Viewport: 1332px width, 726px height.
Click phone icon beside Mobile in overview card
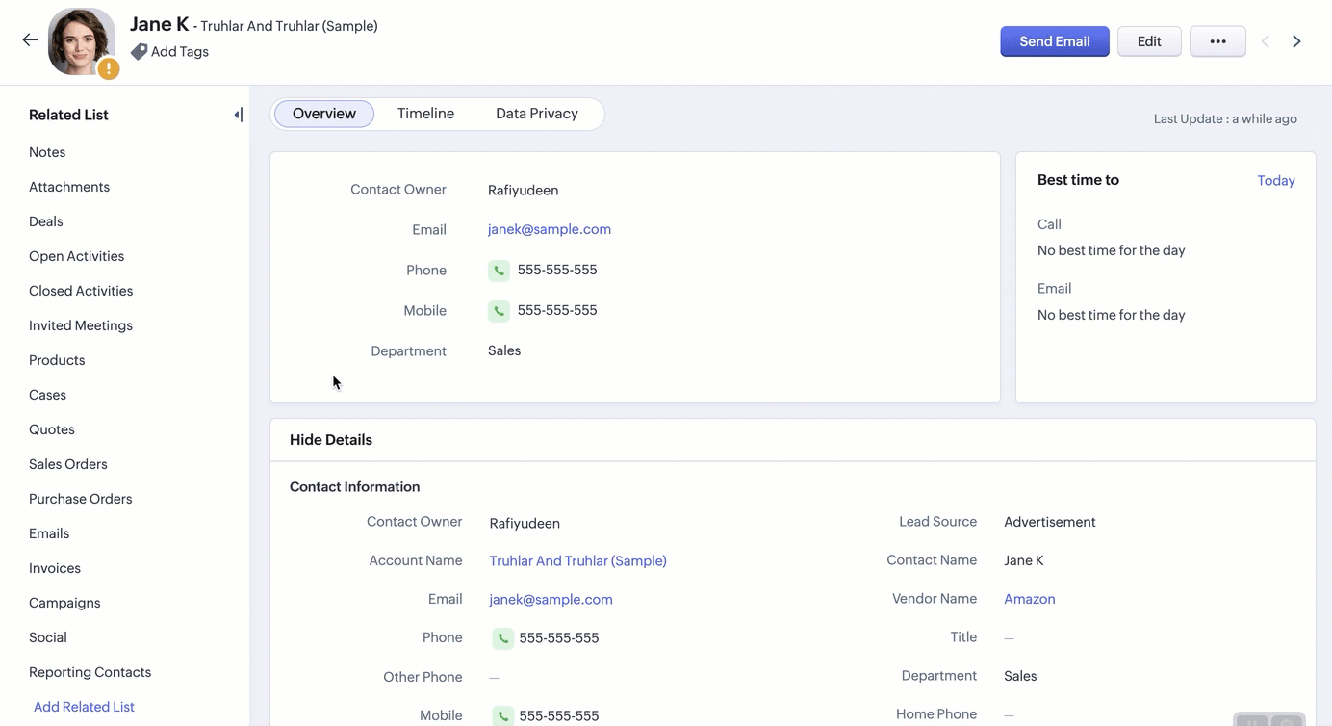(499, 311)
